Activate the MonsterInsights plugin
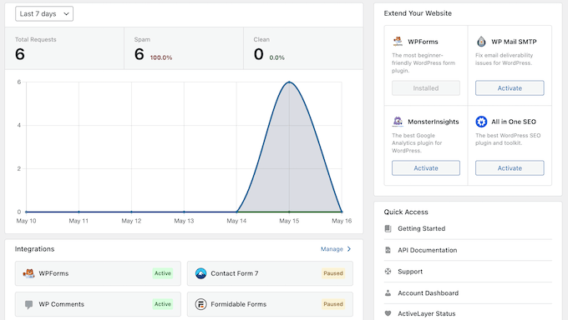Screen dimensions: 568x320 tap(426, 168)
